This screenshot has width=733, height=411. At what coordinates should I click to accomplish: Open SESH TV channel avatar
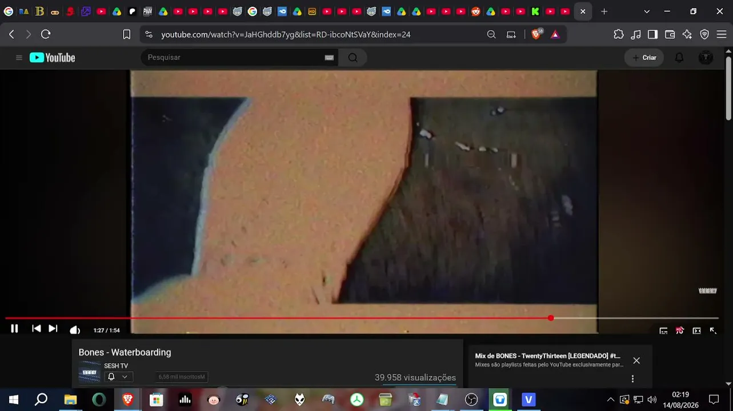(89, 372)
